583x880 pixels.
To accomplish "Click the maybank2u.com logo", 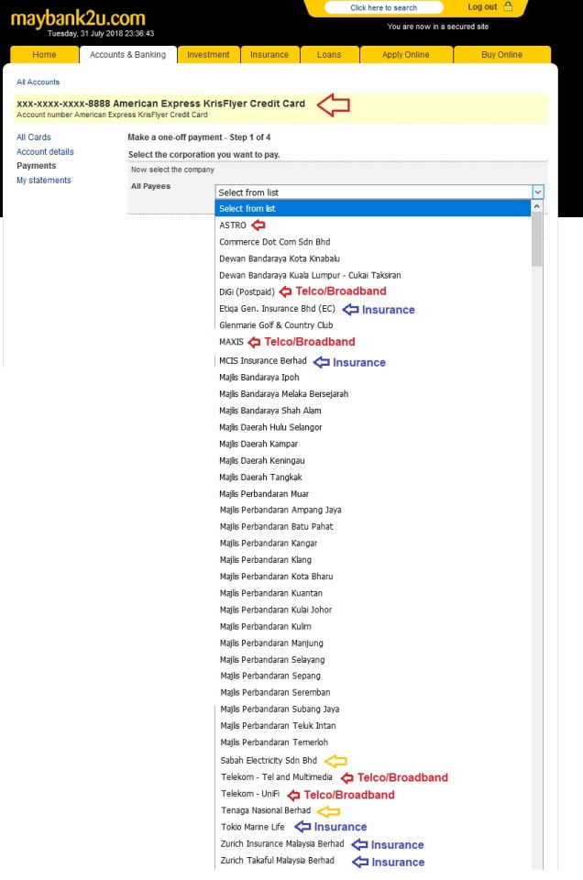I will click(x=78, y=18).
